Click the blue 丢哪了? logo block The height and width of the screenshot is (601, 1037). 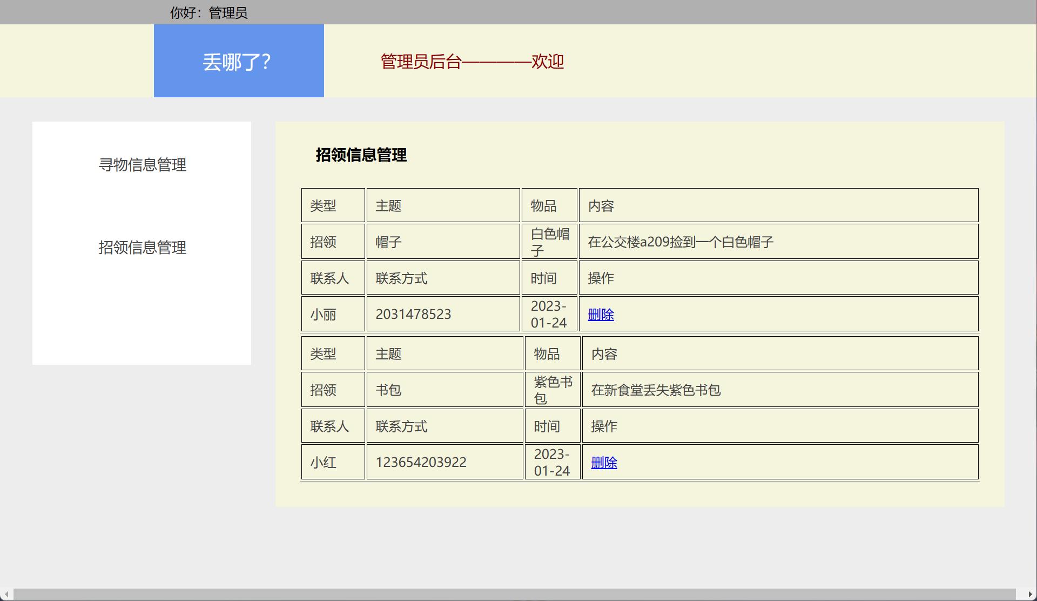point(238,61)
